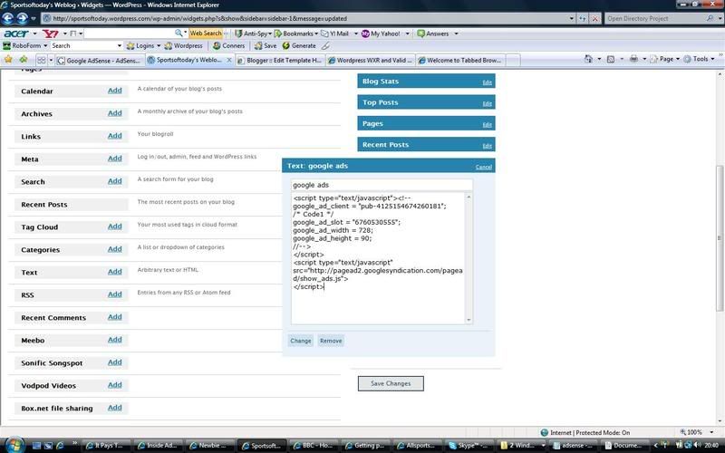Viewport: 725px width, 453px height.
Task: Click the Yahoo! Y! logo icon
Action: (x=51, y=34)
